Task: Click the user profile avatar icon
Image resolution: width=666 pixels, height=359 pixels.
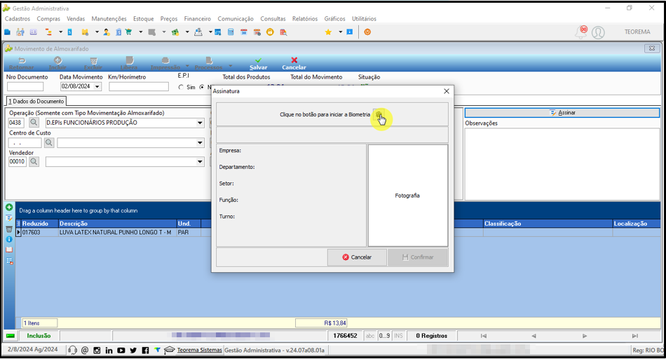Action: (x=598, y=32)
